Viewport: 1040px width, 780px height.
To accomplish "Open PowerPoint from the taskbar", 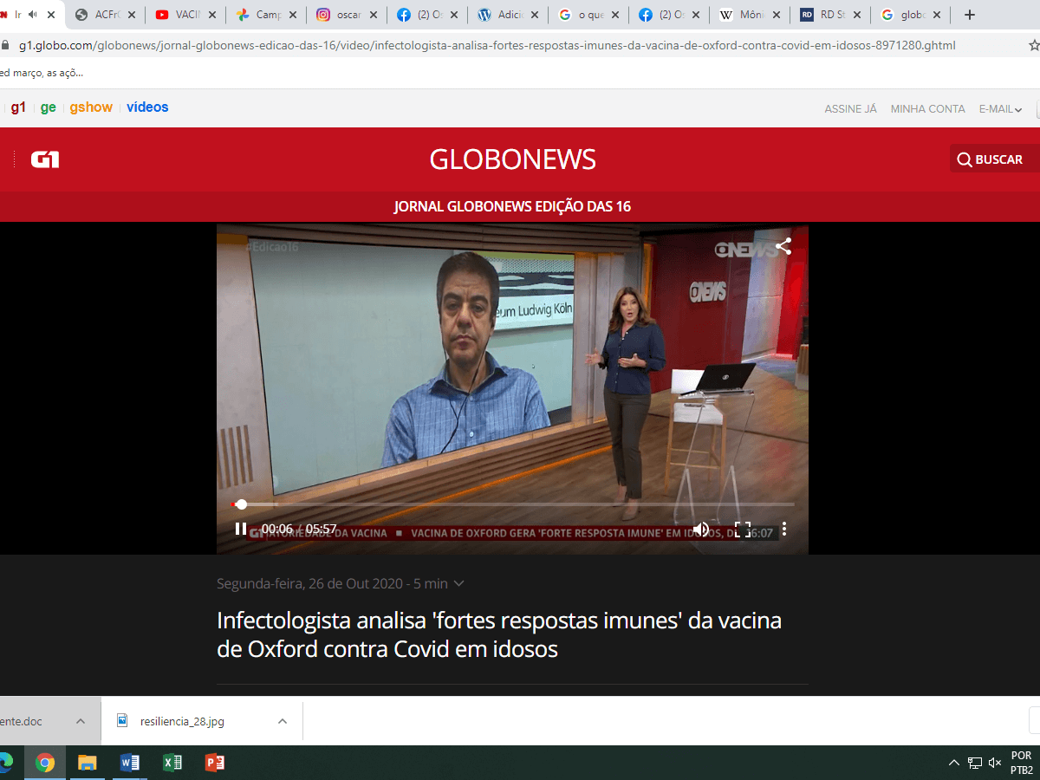I will point(215,763).
